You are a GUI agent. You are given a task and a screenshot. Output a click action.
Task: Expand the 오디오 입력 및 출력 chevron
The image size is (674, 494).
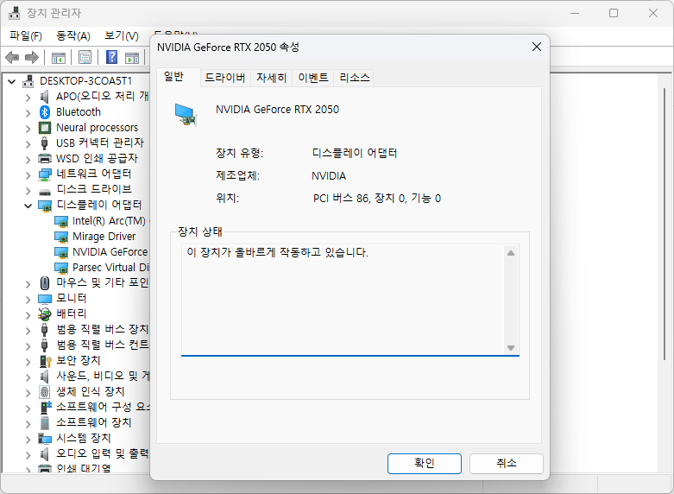[28, 454]
